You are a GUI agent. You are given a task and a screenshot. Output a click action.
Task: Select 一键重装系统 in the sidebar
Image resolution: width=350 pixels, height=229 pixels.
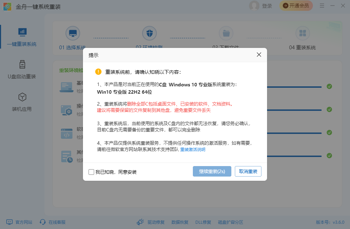coord(22,37)
